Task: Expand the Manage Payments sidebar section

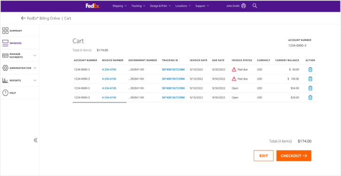Action: tap(20, 56)
